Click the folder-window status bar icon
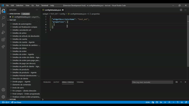The width and height of the screenshot is (189, 106). (157, 102)
